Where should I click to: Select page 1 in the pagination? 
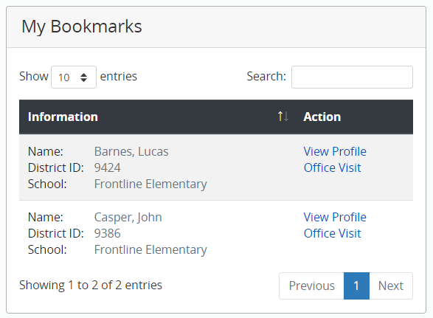pos(356,286)
